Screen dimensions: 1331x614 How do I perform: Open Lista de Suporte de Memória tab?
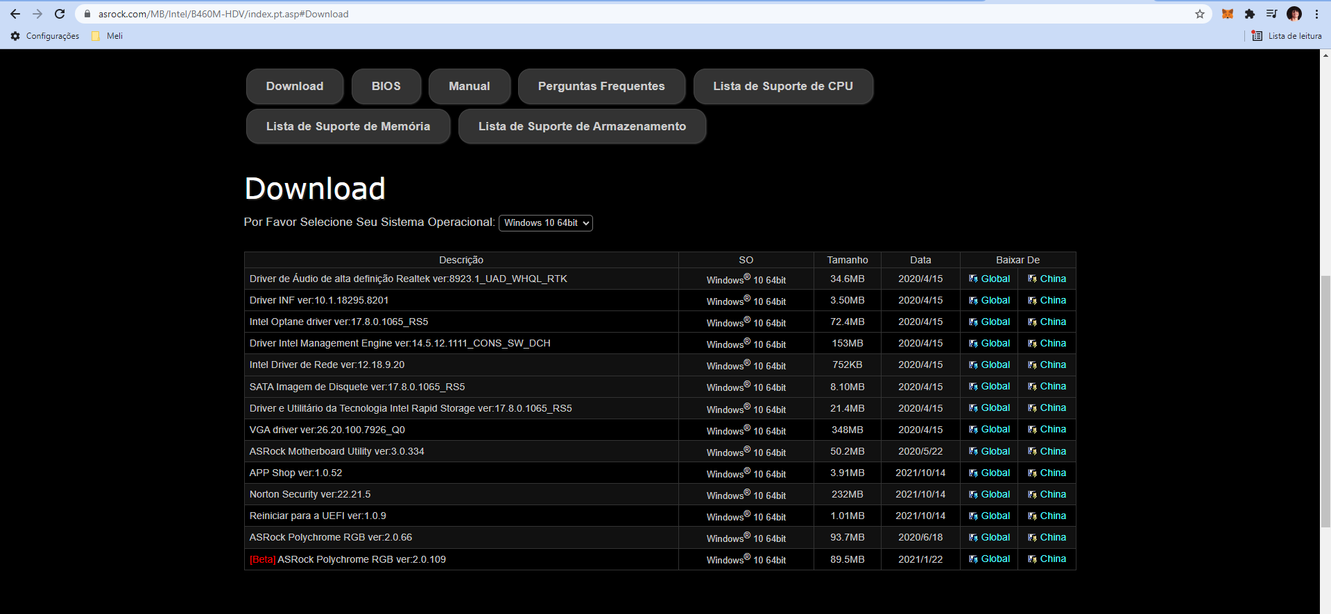[x=348, y=126]
